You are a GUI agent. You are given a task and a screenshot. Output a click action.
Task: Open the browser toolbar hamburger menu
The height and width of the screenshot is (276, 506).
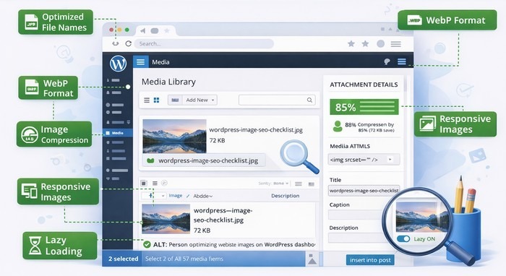click(396, 44)
